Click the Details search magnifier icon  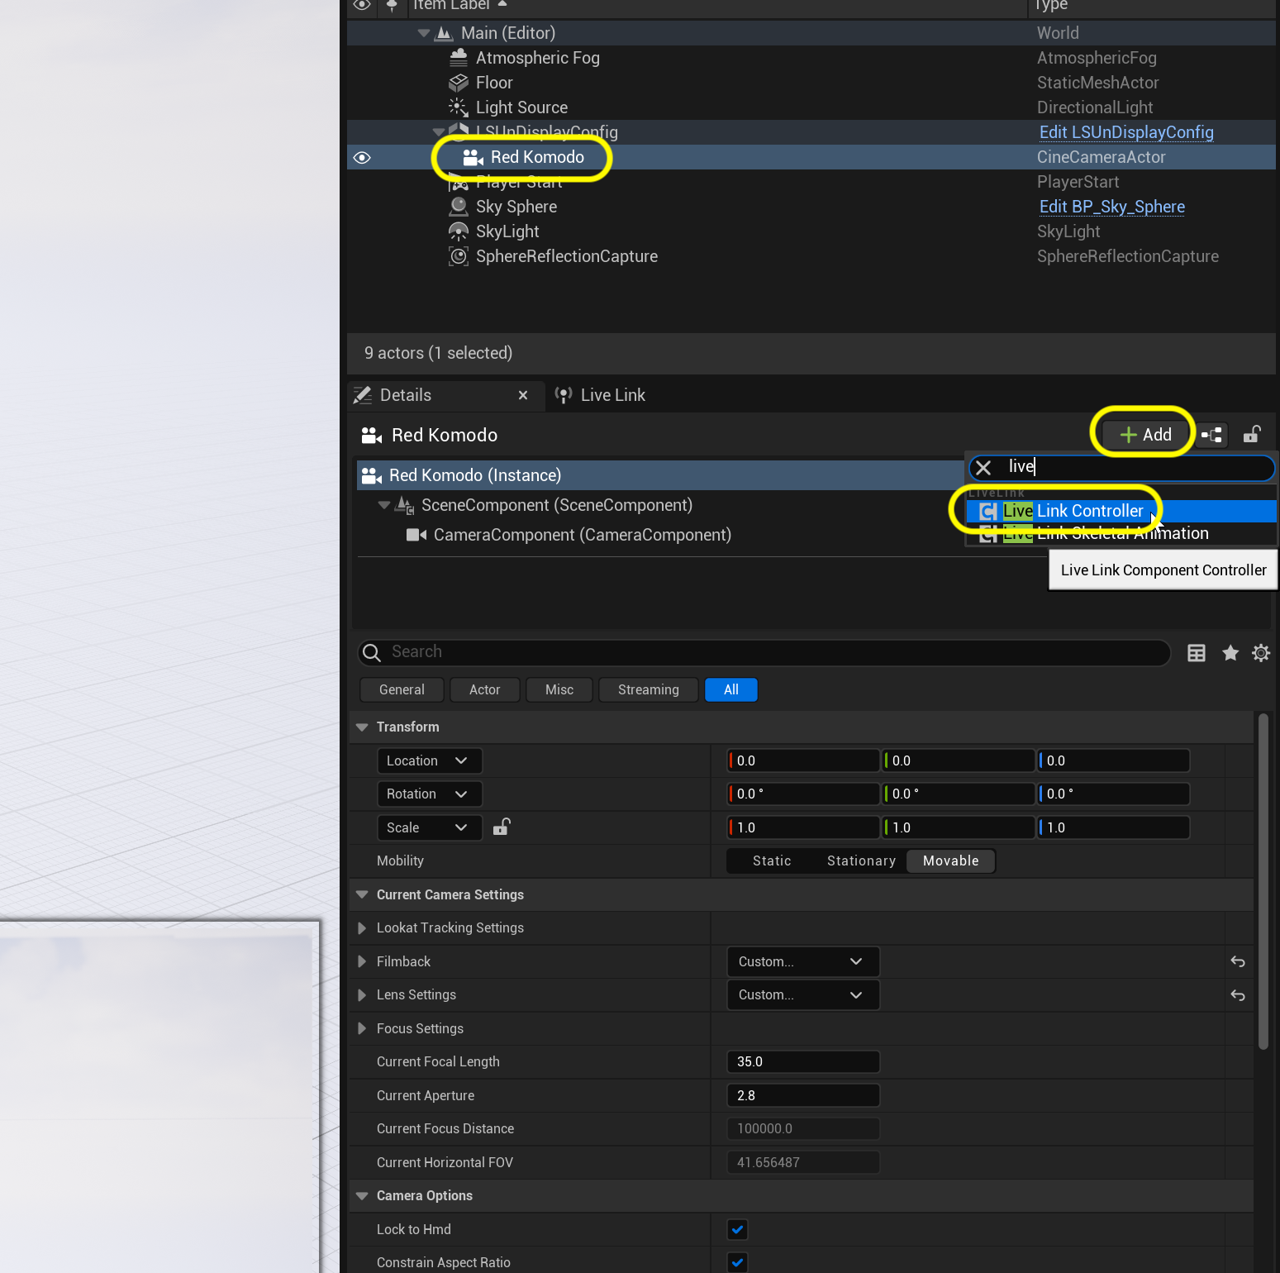pyautogui.click(x=372, y=653)
